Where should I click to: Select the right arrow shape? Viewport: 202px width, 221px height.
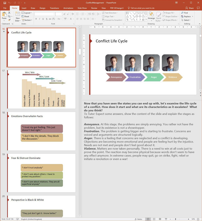click(x=137, y=16)
